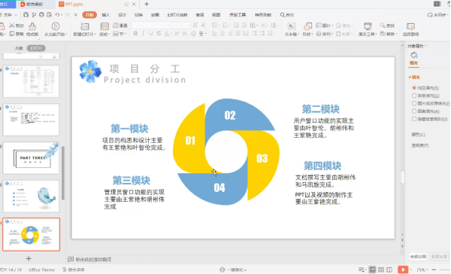Expand the Picture (图片) dropdown
The width and height of the screenshot is (451, 274).
pos(325,26)
